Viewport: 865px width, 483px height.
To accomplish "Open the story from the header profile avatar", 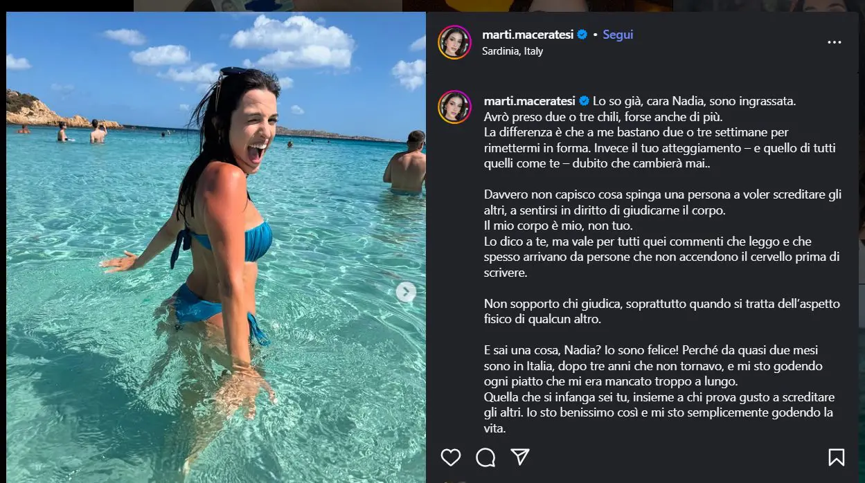I will tap(454, 42).
